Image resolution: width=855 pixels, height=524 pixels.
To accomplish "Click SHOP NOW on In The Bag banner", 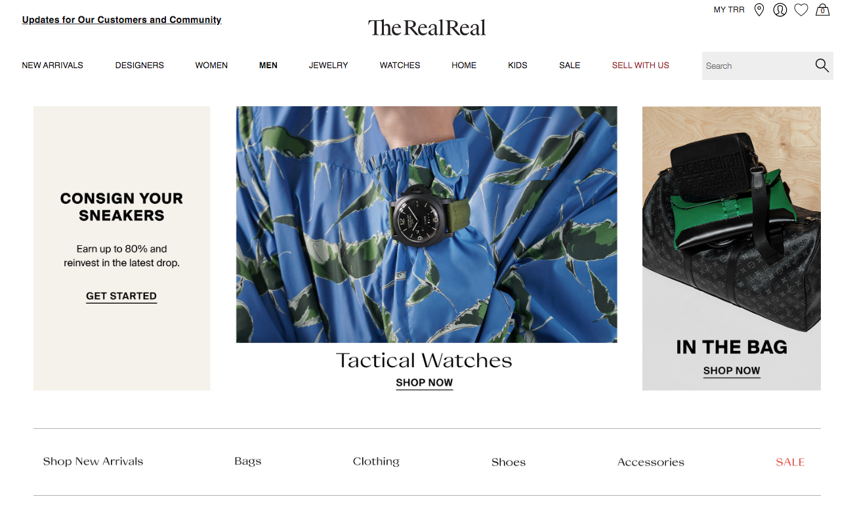I will (x=732, y=371).
